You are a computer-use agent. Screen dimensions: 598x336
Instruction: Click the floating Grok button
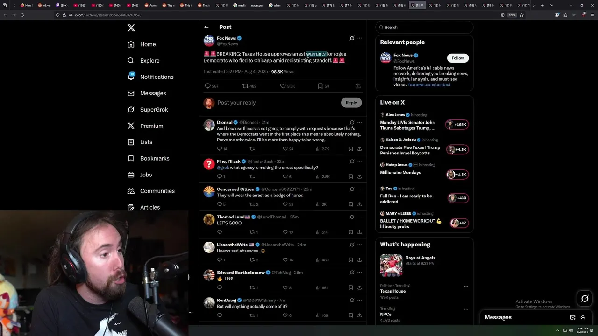585,299
